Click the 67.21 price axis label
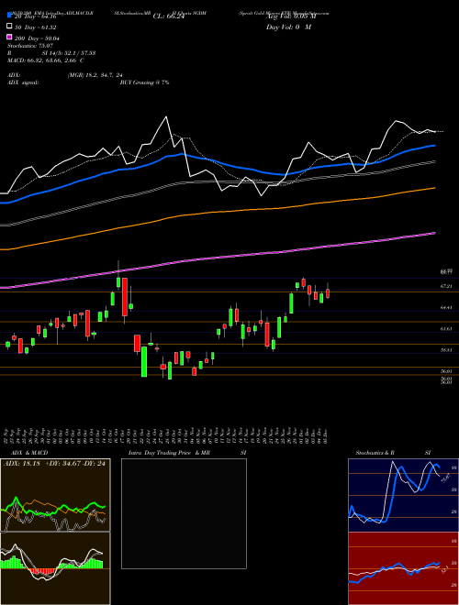 tap(446, 286)
